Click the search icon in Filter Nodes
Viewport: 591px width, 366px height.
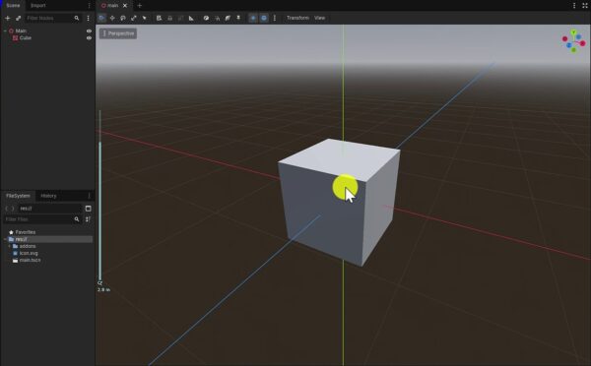(x=77, y=18)
